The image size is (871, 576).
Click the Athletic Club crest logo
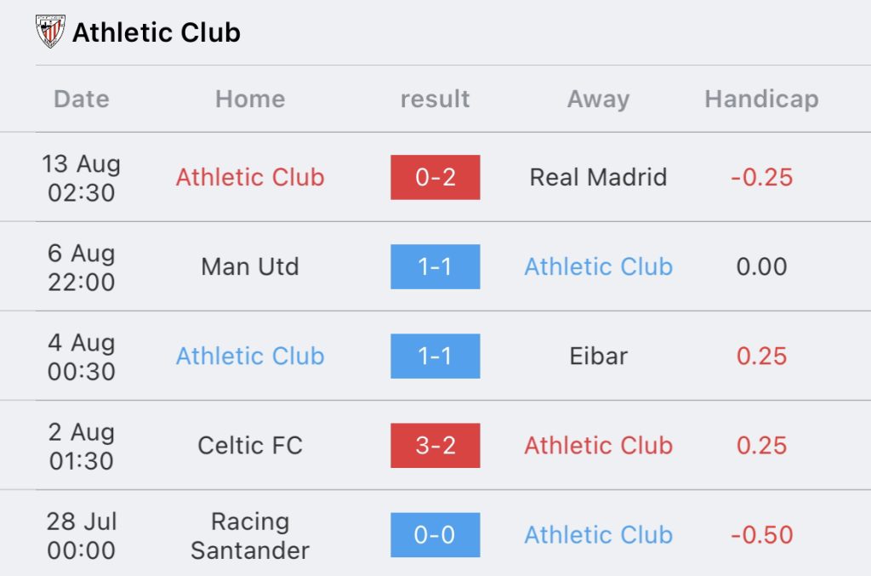click(x=50, y=31)
